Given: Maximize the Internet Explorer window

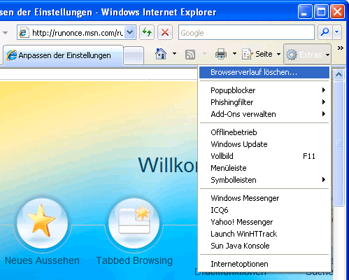Looking at the screenshot, I should tap(321, 11).
